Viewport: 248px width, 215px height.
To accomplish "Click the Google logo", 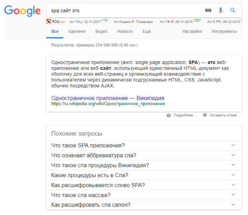I will (22, 11).
